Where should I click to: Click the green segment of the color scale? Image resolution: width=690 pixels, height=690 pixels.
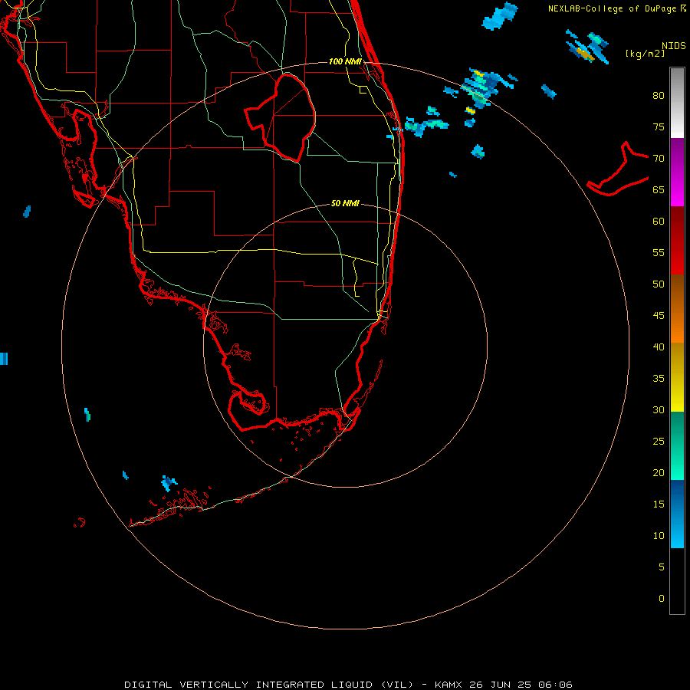[677, 445]
